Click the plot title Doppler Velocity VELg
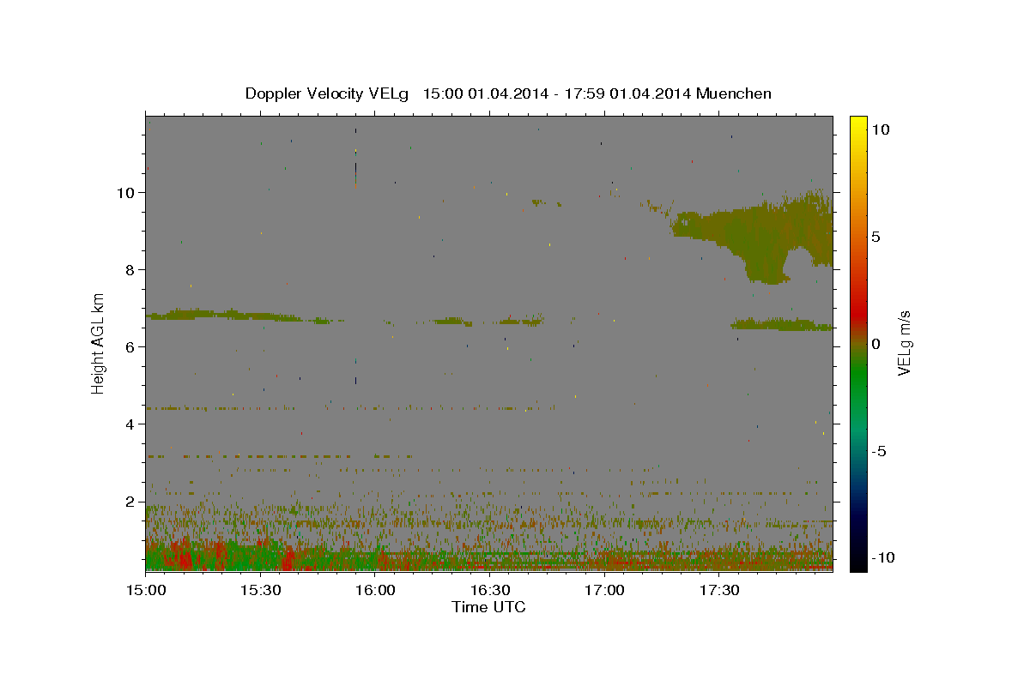This screenshot has height=686, width=1030. click(x=327, y=93)
